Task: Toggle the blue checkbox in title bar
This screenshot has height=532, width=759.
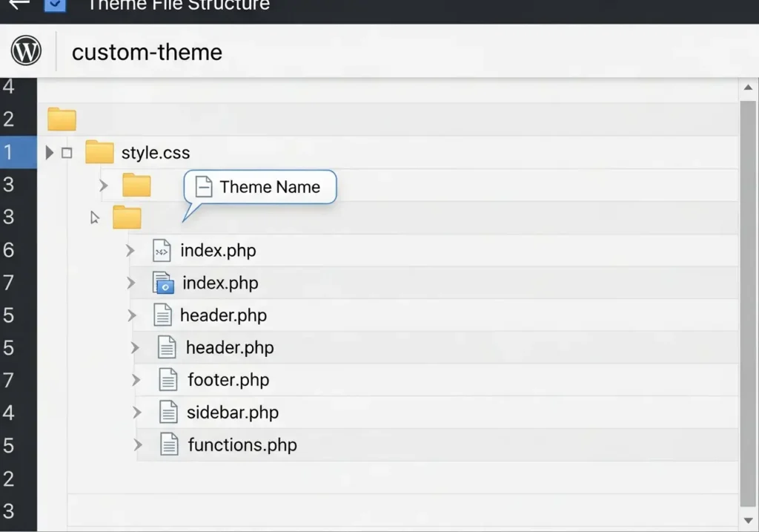Action: [55, 4]
